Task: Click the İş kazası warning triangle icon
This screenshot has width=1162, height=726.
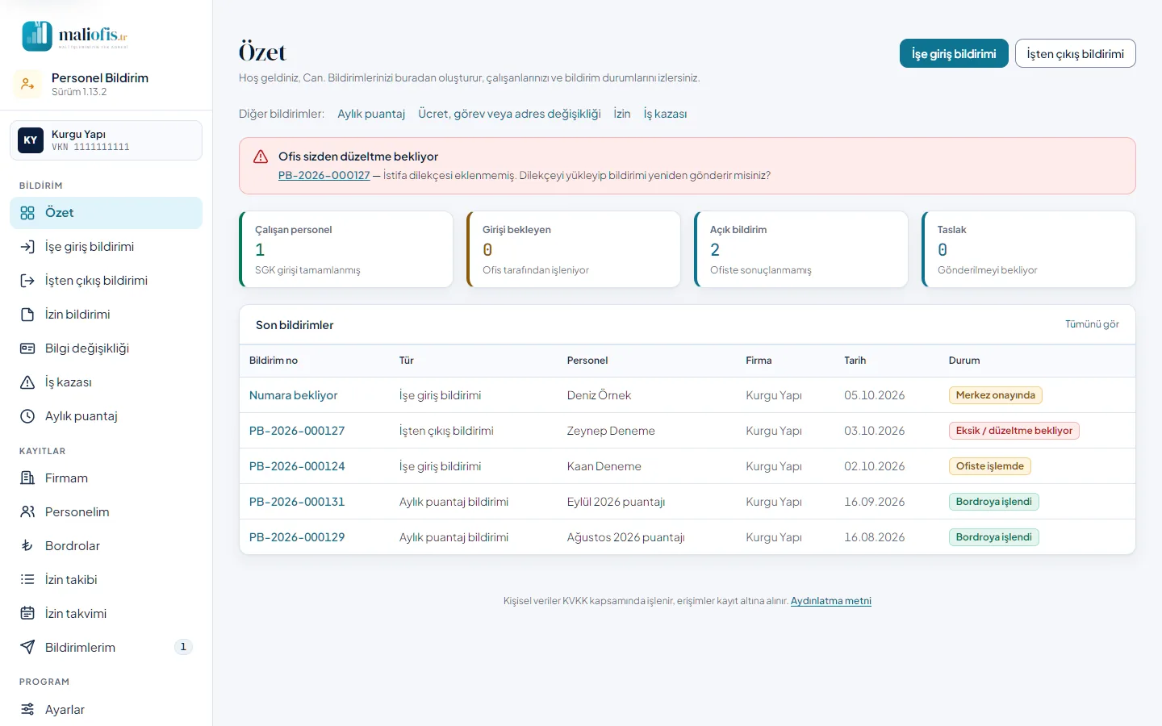Action: point(27,382)
